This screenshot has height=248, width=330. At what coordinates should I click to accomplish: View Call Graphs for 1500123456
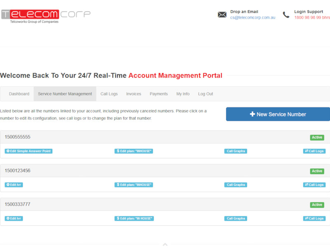point(236,185)
